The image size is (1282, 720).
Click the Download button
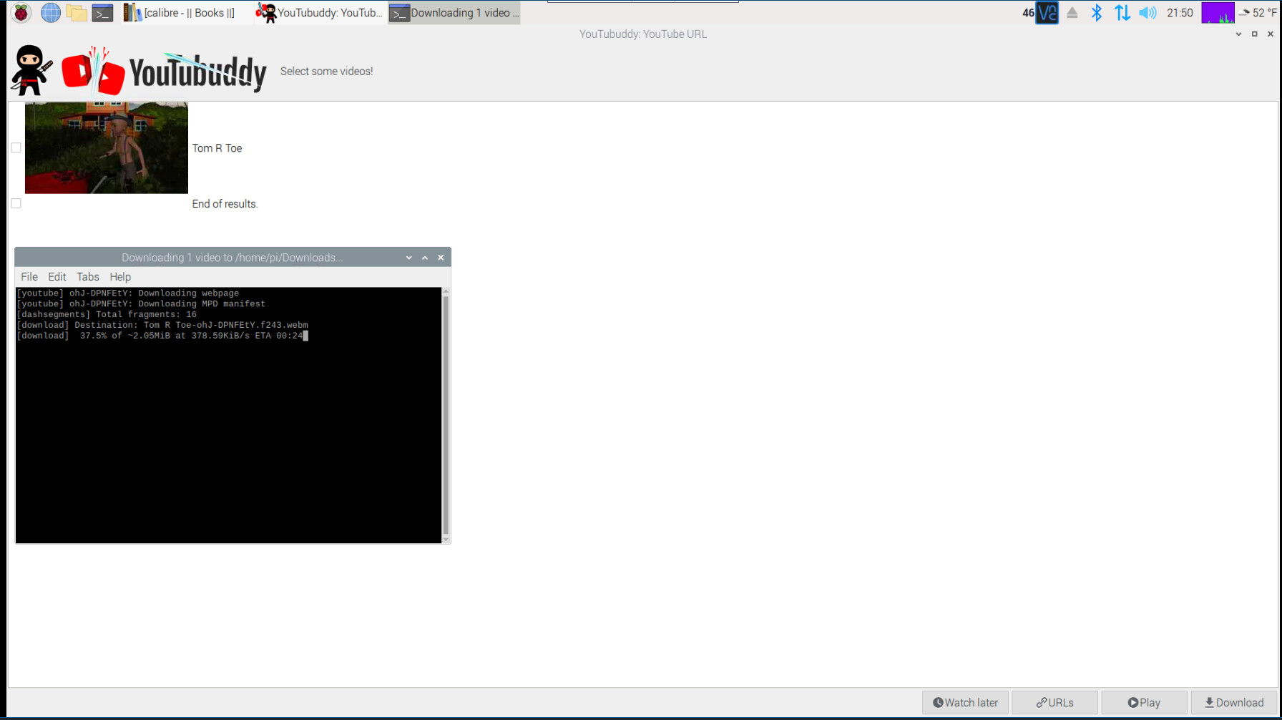point(1234,703)
